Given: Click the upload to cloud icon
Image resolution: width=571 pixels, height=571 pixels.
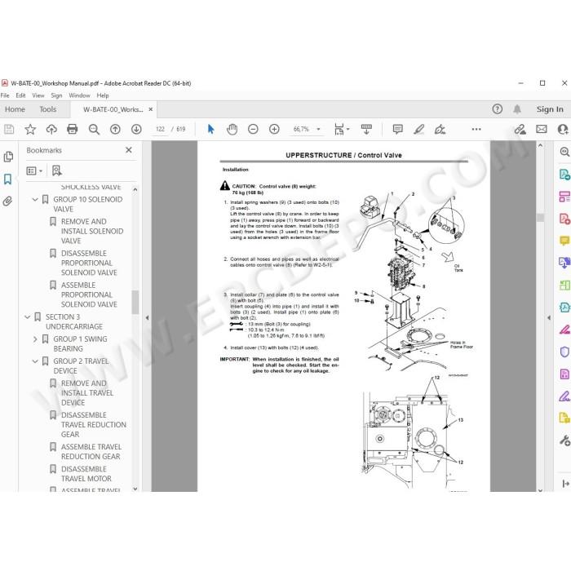Looking at the screenshot, I should pos(51,129).
